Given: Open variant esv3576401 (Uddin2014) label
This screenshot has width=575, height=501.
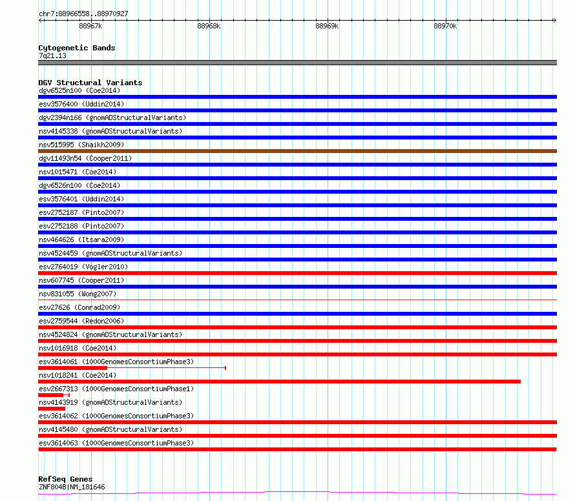Looking at the screenshot, I should click(x=81, y=199).
